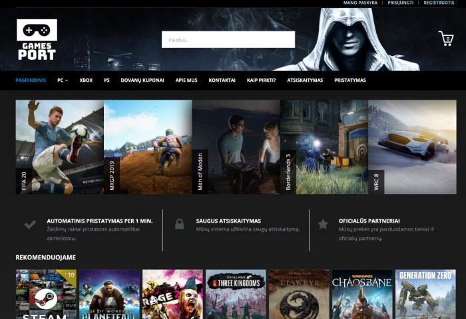Open the Rage 2 game cover
The height and width of the screenshot is (319, 466).
tap(172, 294)
